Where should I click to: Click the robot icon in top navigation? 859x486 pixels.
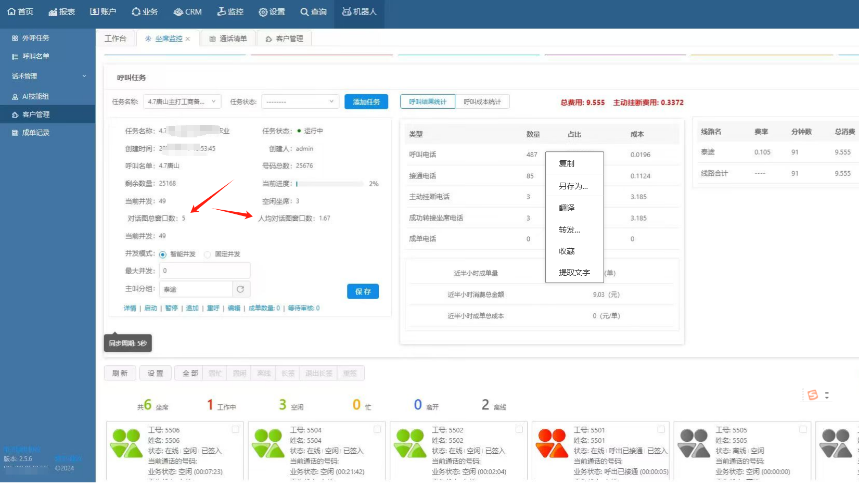pyautogui.click(x=347, y=11)
